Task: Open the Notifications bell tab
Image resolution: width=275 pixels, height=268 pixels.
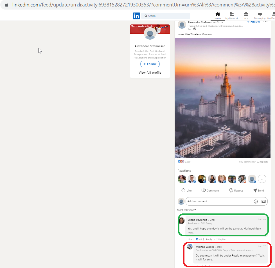Action: click(272, 16)
